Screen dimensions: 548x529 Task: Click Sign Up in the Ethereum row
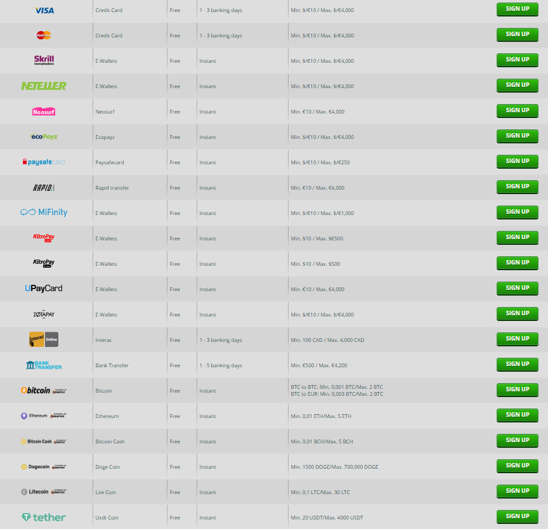518,415
